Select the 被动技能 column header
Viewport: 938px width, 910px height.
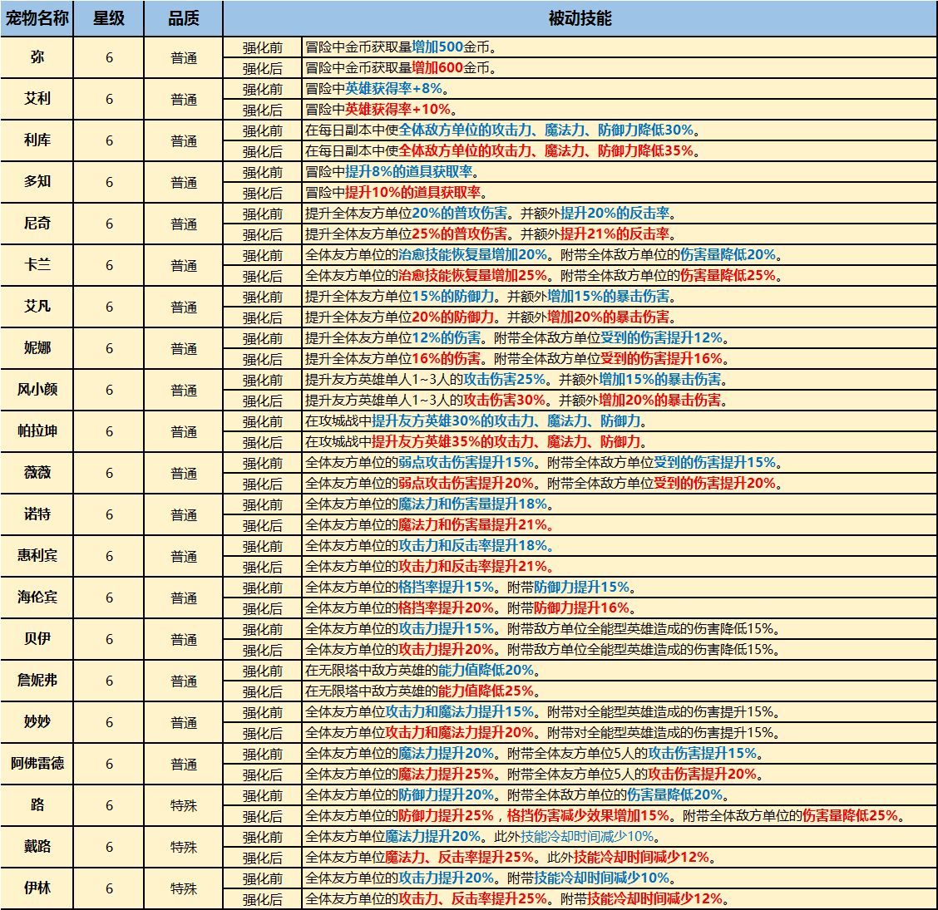580,18
